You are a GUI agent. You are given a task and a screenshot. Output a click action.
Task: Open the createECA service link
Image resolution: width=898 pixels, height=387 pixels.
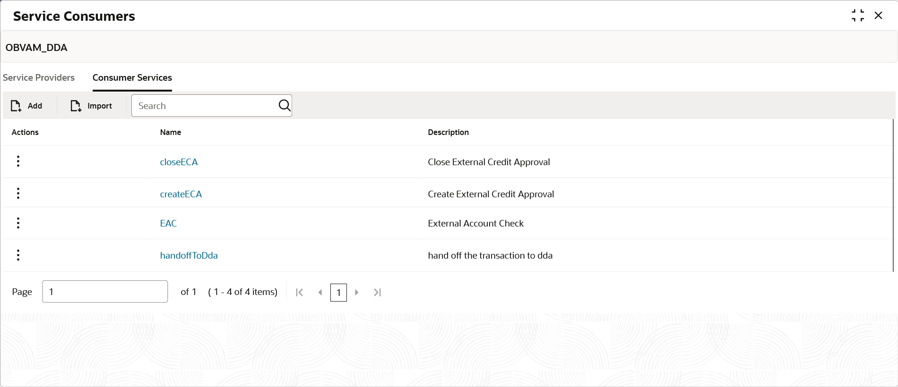[181, 194]
